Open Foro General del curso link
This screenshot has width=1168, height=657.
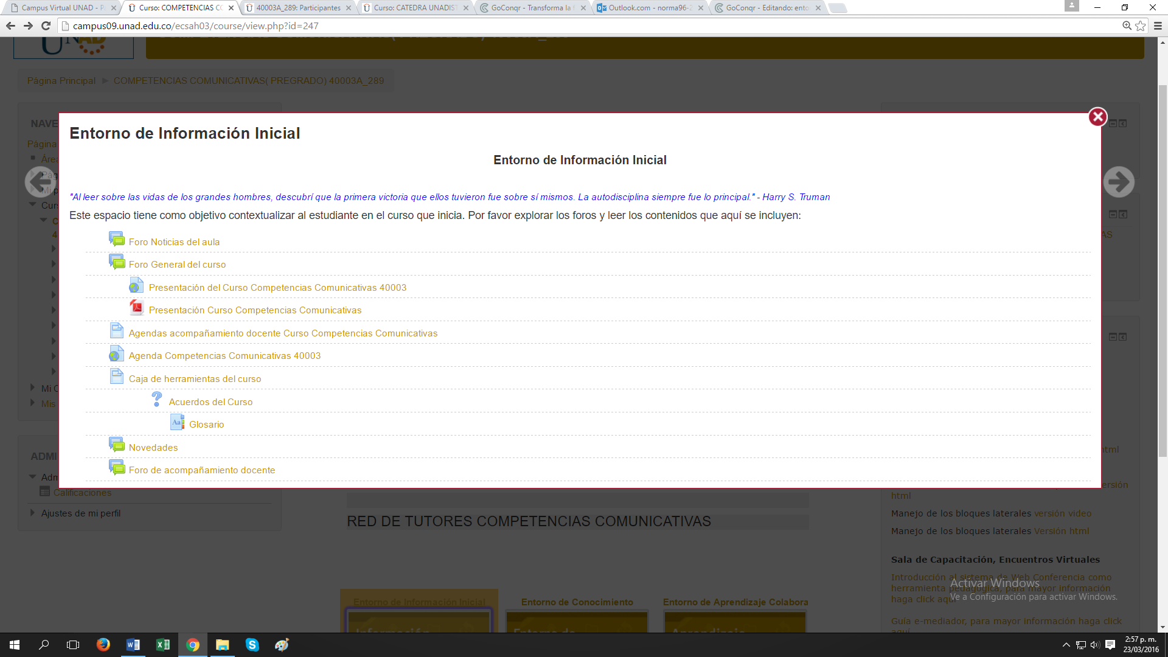(177, 265)
